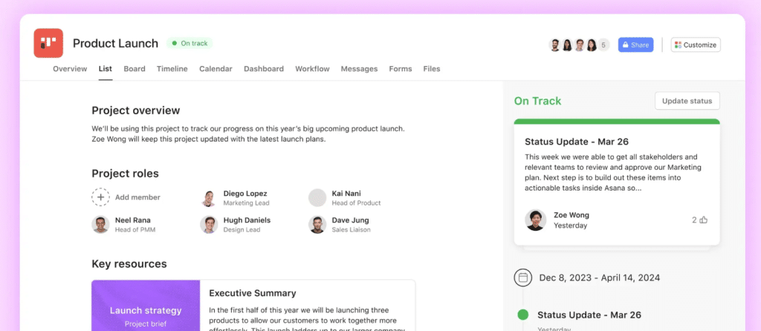Open the Dashboard tab
The height and width of the screenshot is (331, 761).
[263, 69]
